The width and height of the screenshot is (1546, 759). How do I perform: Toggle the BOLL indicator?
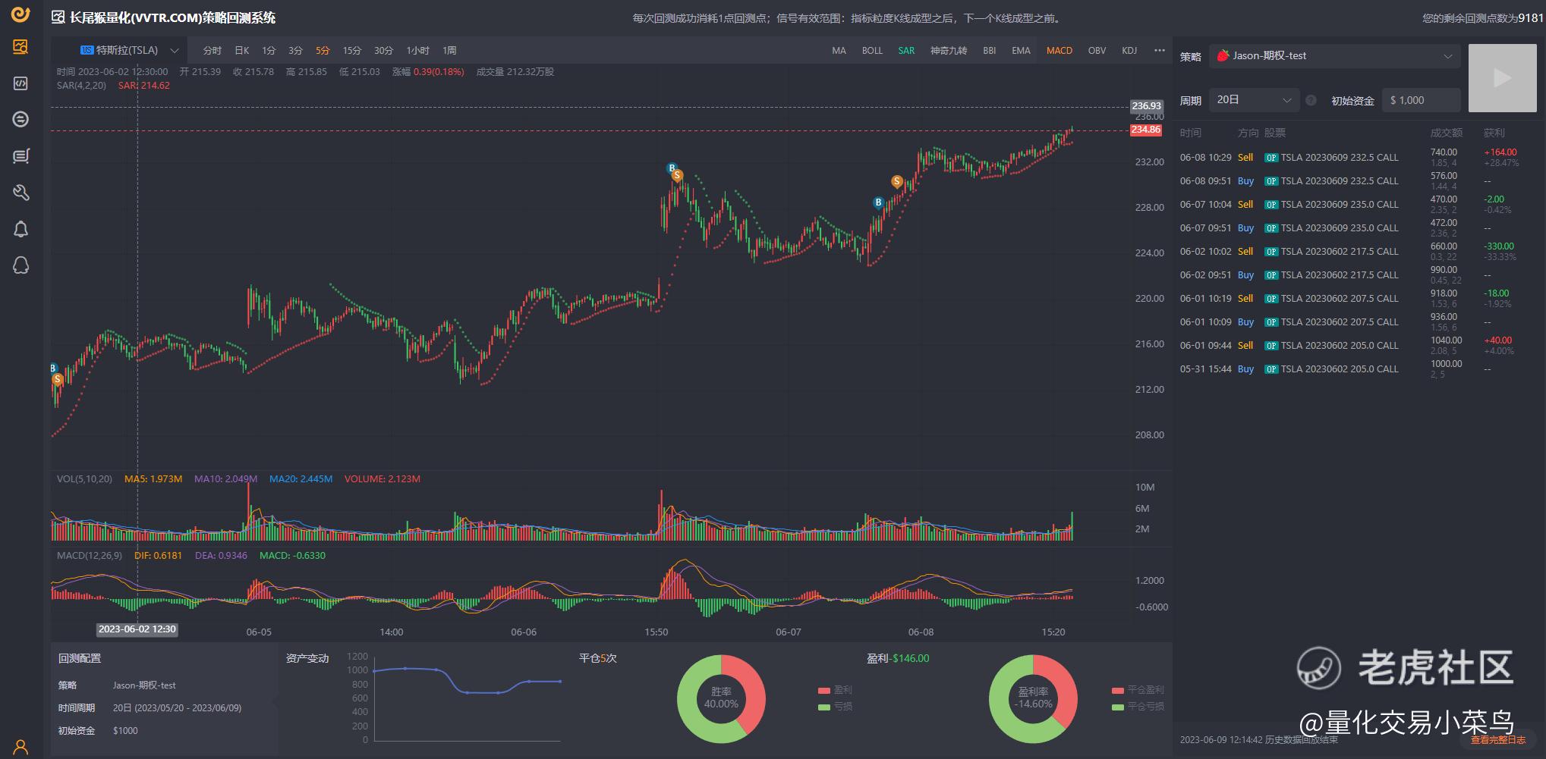pos(872,50)
